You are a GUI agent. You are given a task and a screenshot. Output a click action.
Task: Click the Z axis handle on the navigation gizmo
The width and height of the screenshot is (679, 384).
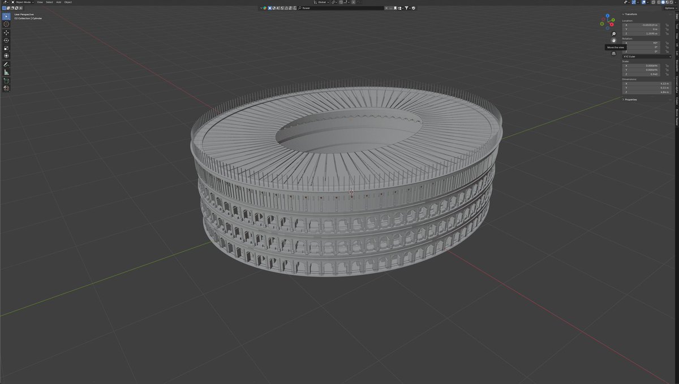point(607,15)
